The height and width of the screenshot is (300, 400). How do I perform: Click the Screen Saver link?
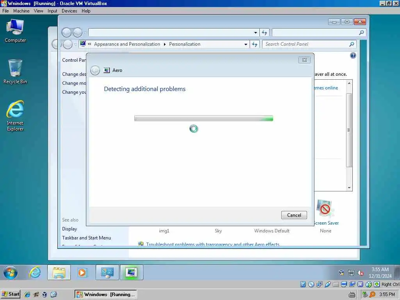[326, 223]
